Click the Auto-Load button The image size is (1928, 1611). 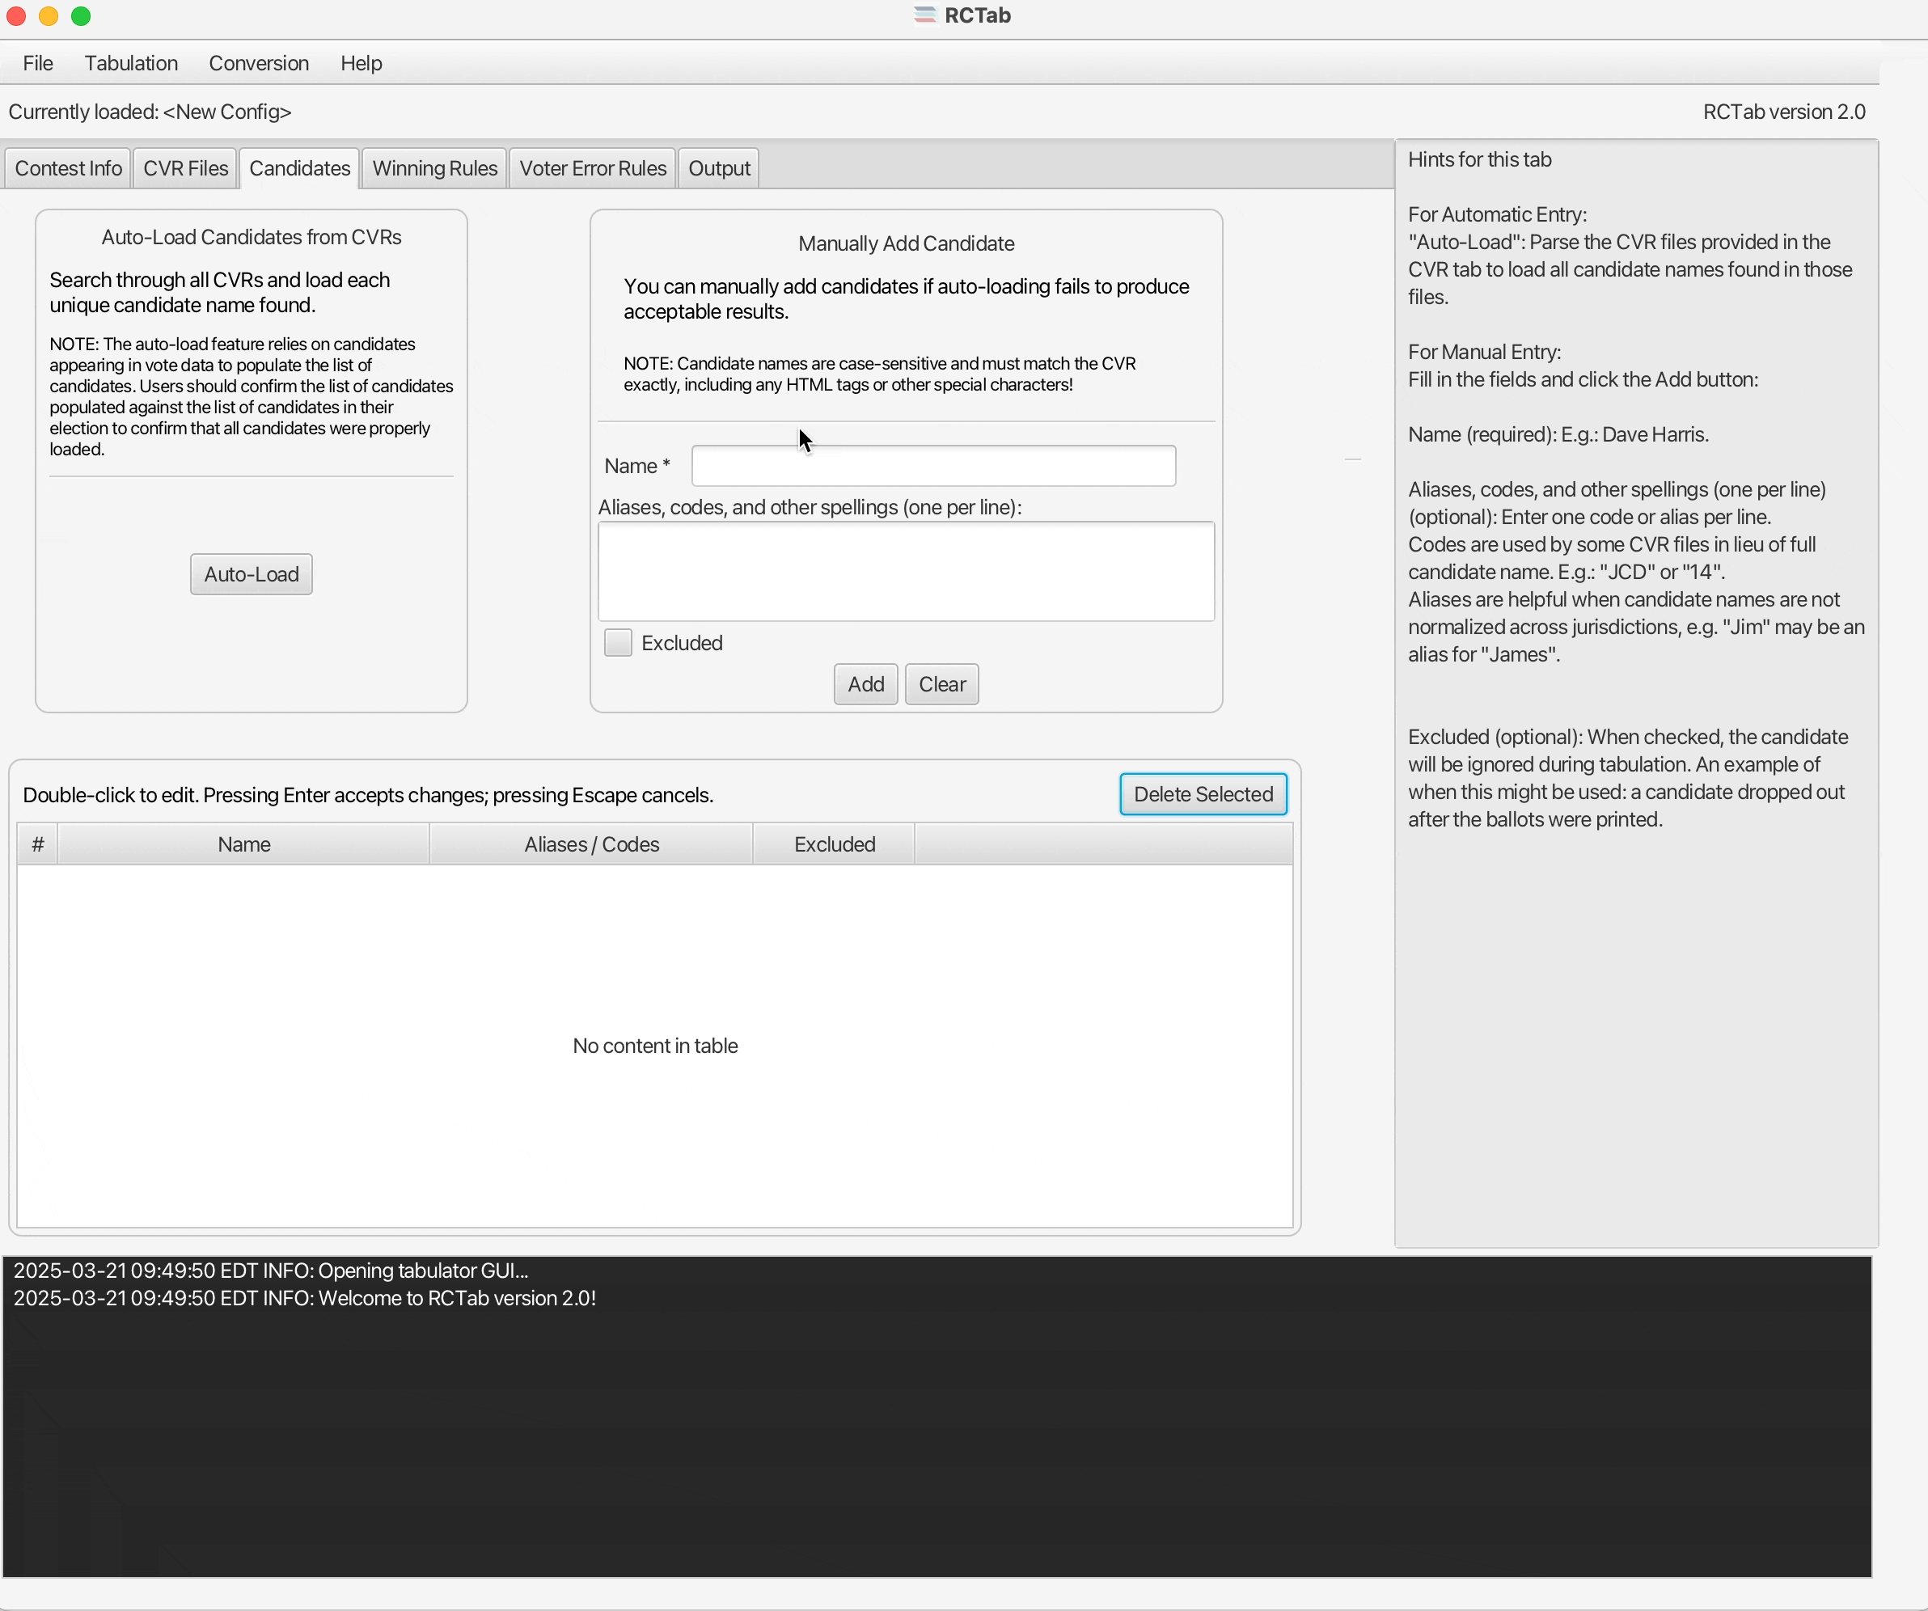pyautogui.click(x=252, y=575)
